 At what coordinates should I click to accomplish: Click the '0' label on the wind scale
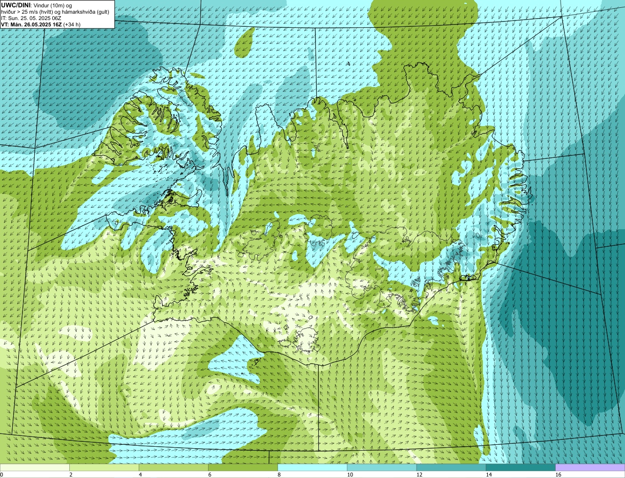coord(2,475)
